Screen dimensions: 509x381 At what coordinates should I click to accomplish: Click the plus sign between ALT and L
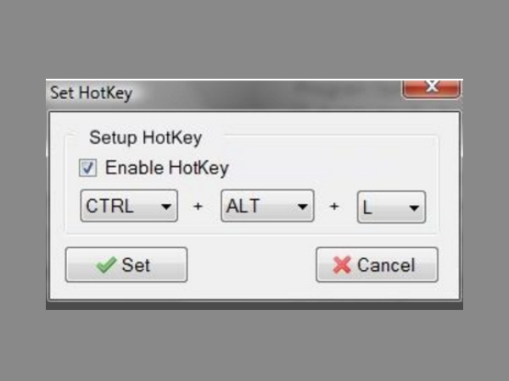click(334, 207)
